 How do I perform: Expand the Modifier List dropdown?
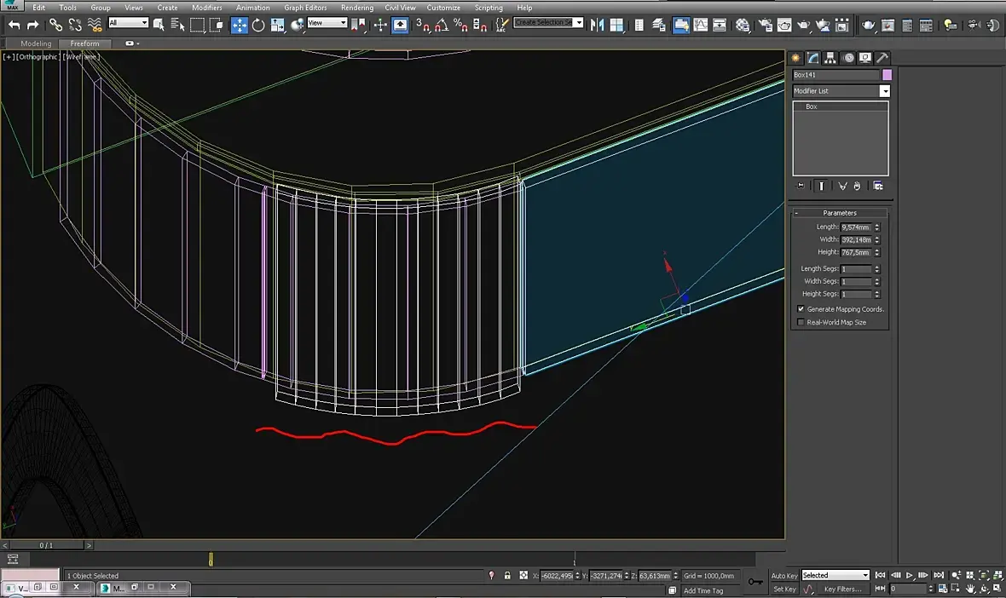coord(884,91)
